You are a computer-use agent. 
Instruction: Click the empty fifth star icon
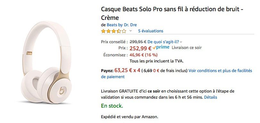tap(124, 31)
